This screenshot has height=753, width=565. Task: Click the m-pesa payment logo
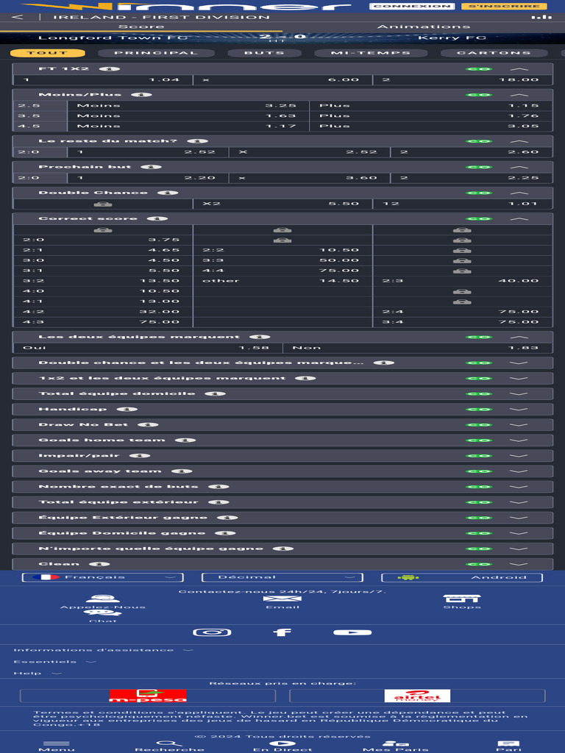coord(148,696)
